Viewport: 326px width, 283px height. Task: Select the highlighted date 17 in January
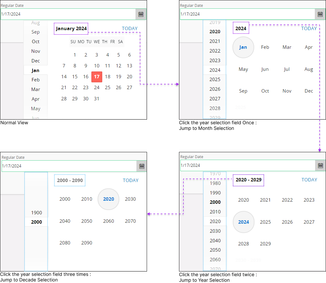click(97, 77)
